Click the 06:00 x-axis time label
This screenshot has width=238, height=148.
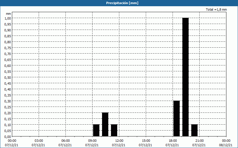(65, 141)
